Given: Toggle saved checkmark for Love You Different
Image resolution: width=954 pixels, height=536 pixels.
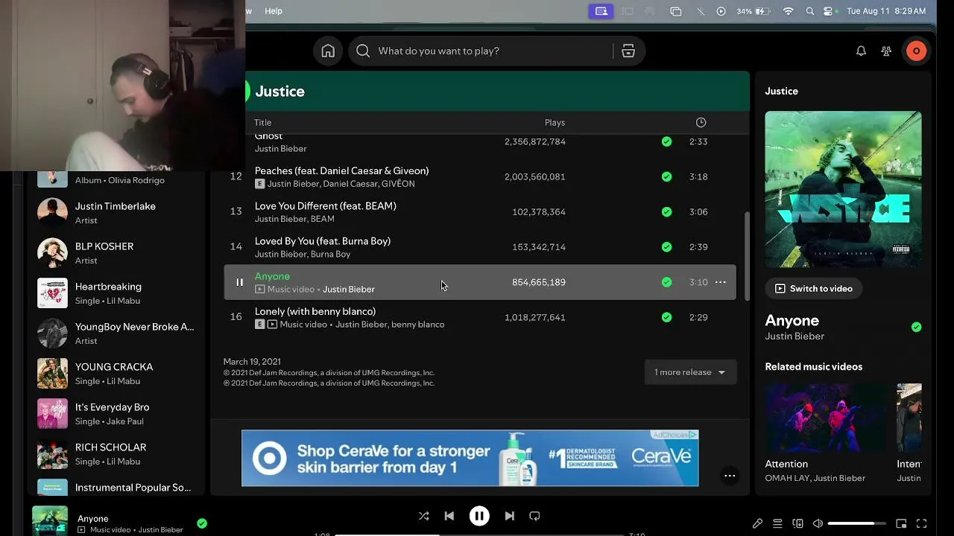Looking at the screenshot, I should point(666,211).
